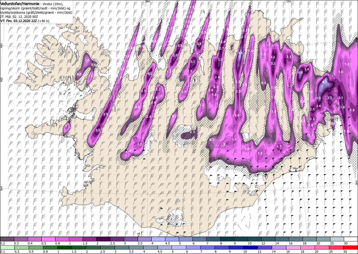Click the 15W longitude label
The height and width of the screenshot is (254, 358).
click(x=289, y=2)
